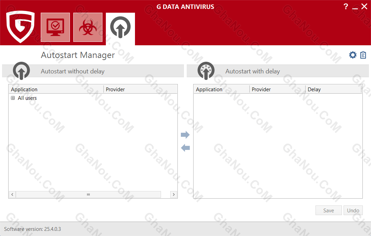The image size is (371, 236).
Task: Click the Autostart with delay heading text
Action: [252, 71]
